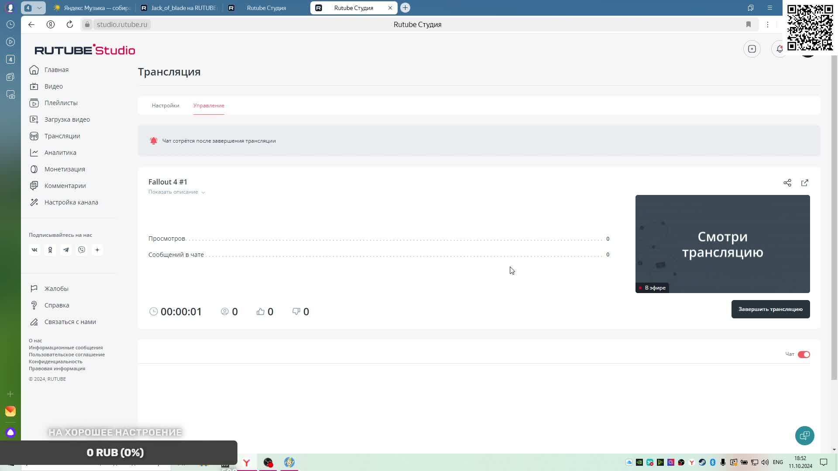The width and height of the screenshot is (838, 471).
Task: Open Аналитика in the sidebar
Action: point(60,153)
